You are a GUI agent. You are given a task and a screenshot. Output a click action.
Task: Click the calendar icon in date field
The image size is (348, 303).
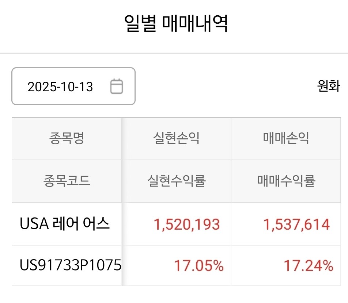point(117,87)
